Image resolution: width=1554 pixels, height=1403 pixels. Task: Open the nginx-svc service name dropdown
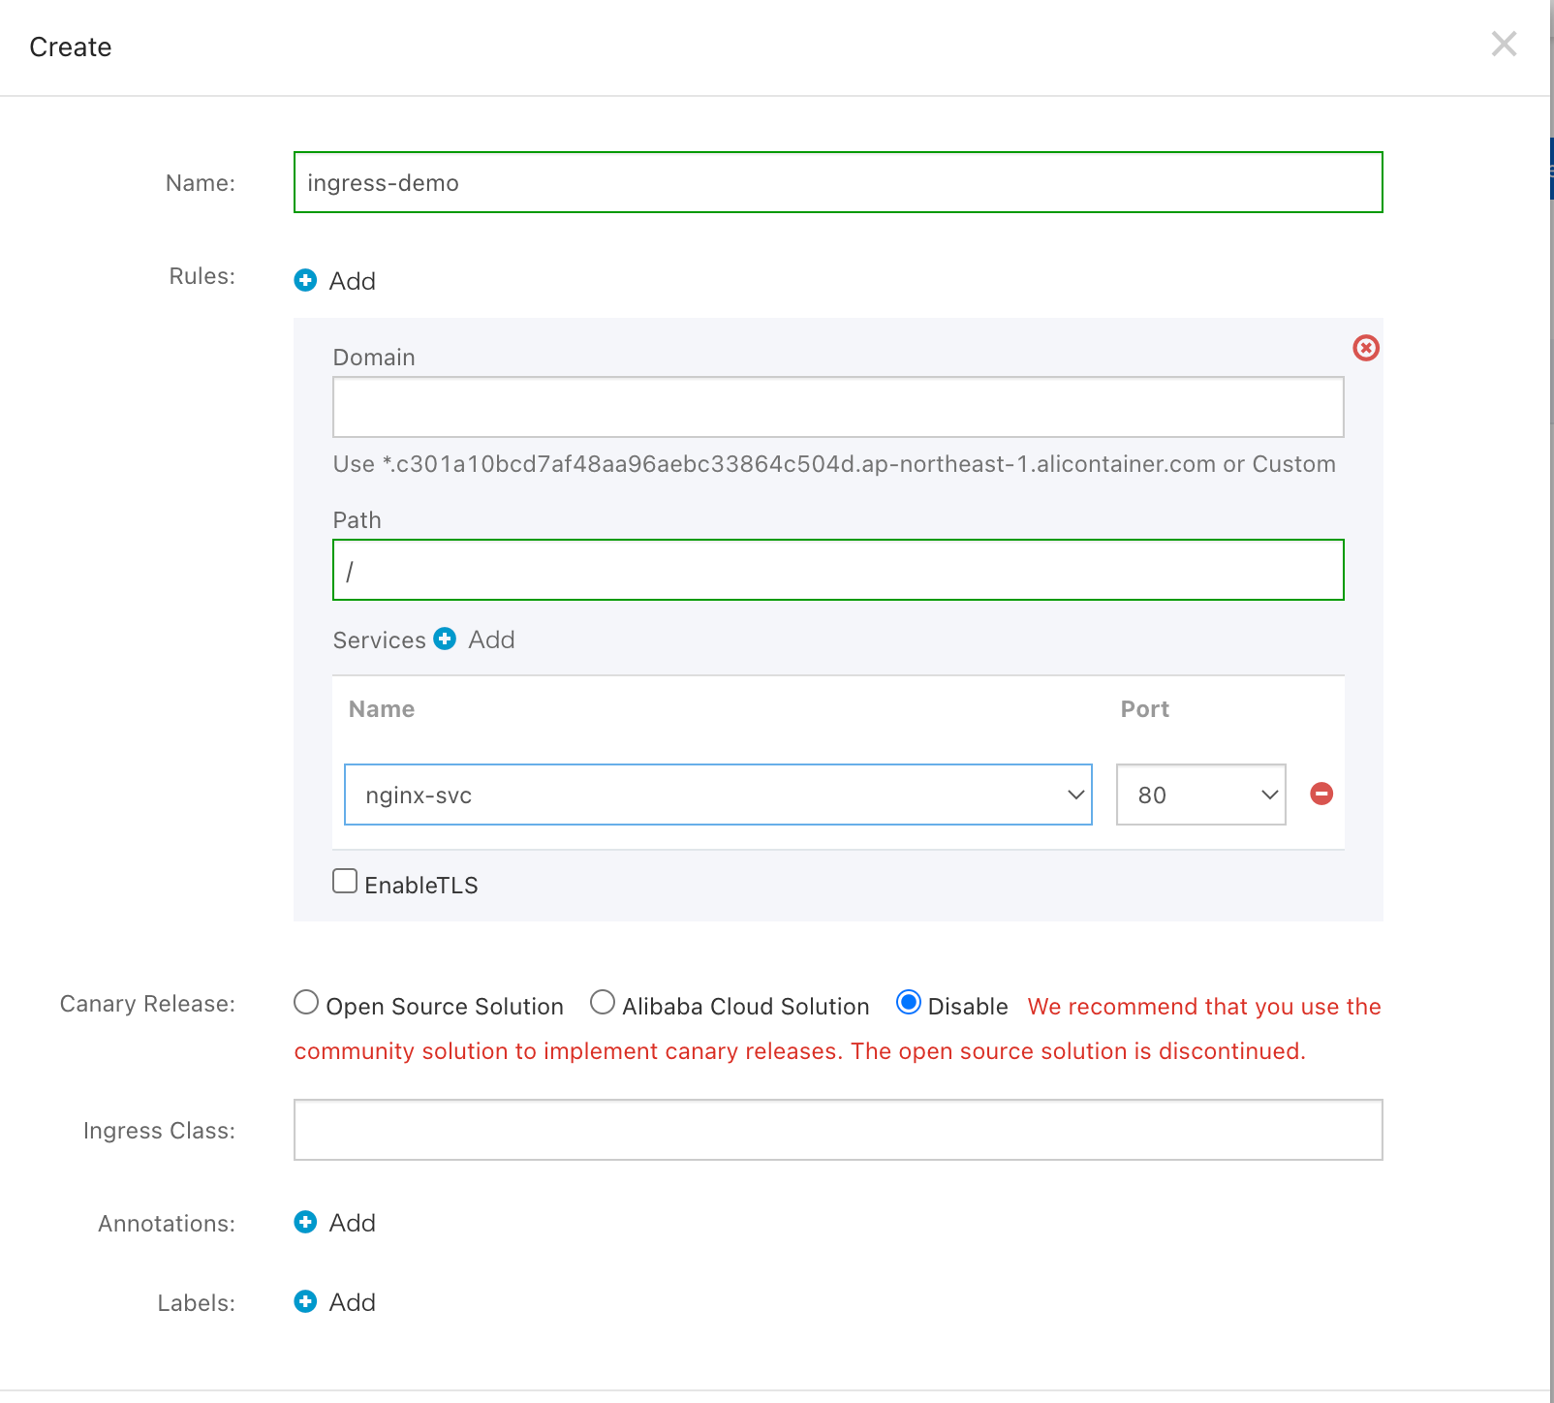(x=718, y=795)
